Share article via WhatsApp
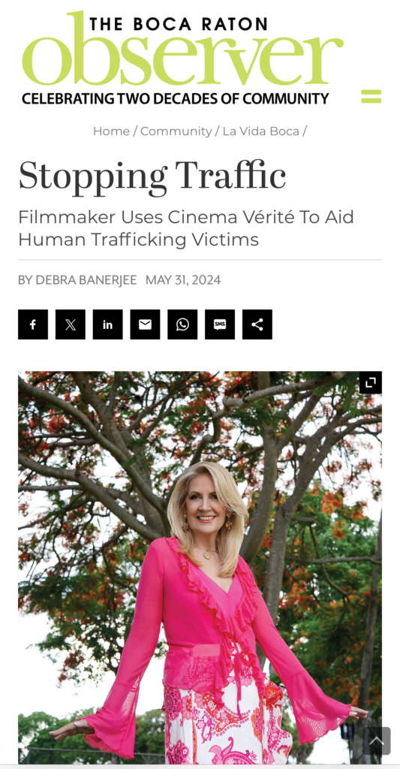 [x=182, y=324]
